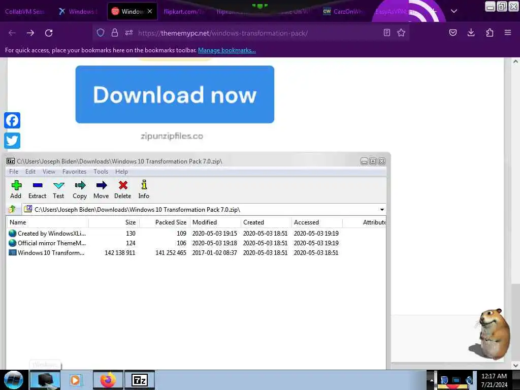Image resolution: width=520 pixels, height=390 pixels.
Task: Click the red Delete icon in 7-Zip
Action: click(x=123, y=189)
